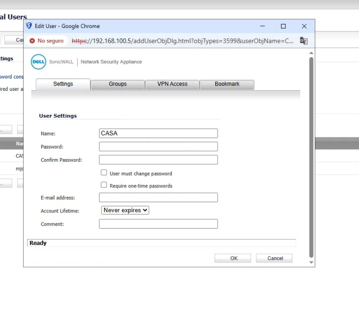
Task: Close the Edit User dialog window
Action: click(x=304, y=26)
